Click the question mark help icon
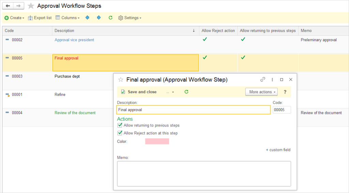The height and width of the screenshot is (193, 349). (x=285, y=92)
